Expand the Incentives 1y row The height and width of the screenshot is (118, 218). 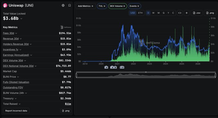[21, 50]
